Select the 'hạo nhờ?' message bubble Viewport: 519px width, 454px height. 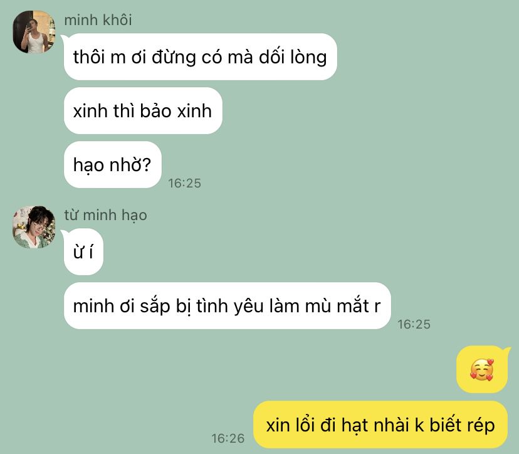pyautogui.click(x=113, y=164)
